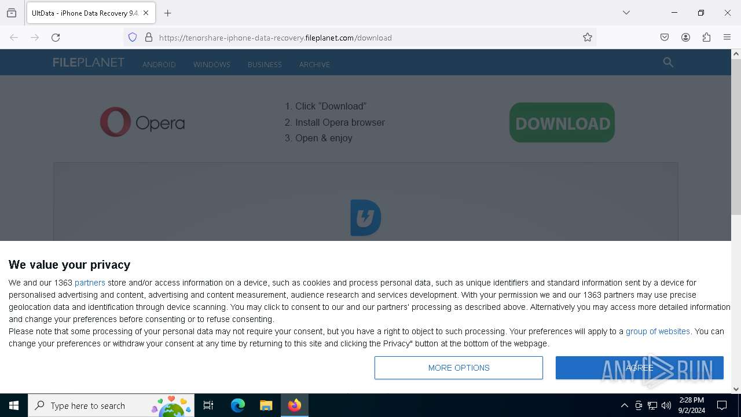Open the extensions puzzle icon

(706, 38)
